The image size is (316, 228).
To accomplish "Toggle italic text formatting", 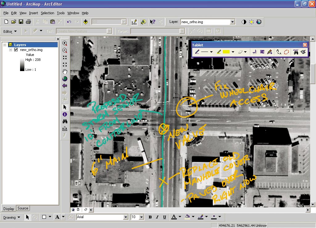I will pyautogui.click(x=157, y=217).
